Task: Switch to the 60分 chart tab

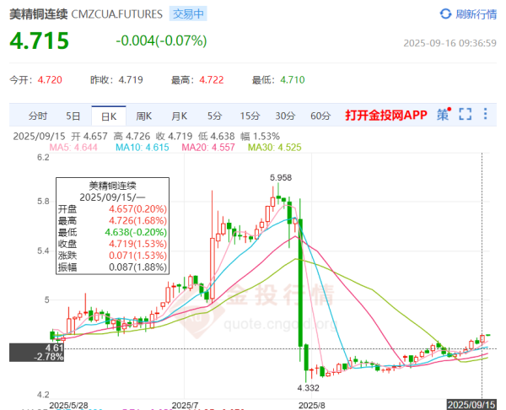Action: [320, 116]
